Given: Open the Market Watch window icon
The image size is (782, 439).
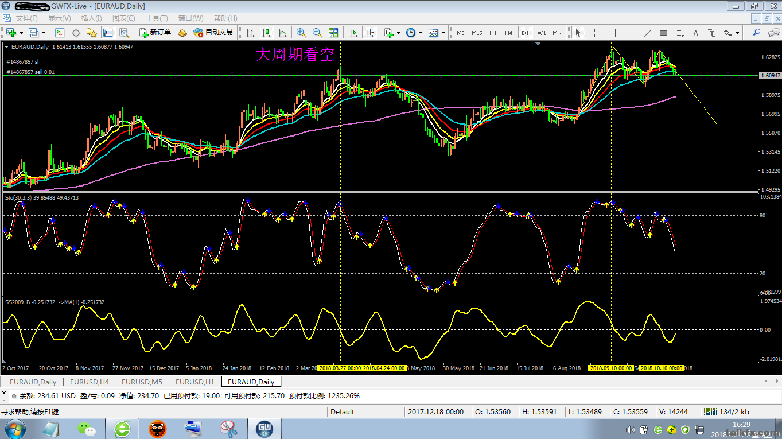Looking at the screenshot, I should click(60, 33).
